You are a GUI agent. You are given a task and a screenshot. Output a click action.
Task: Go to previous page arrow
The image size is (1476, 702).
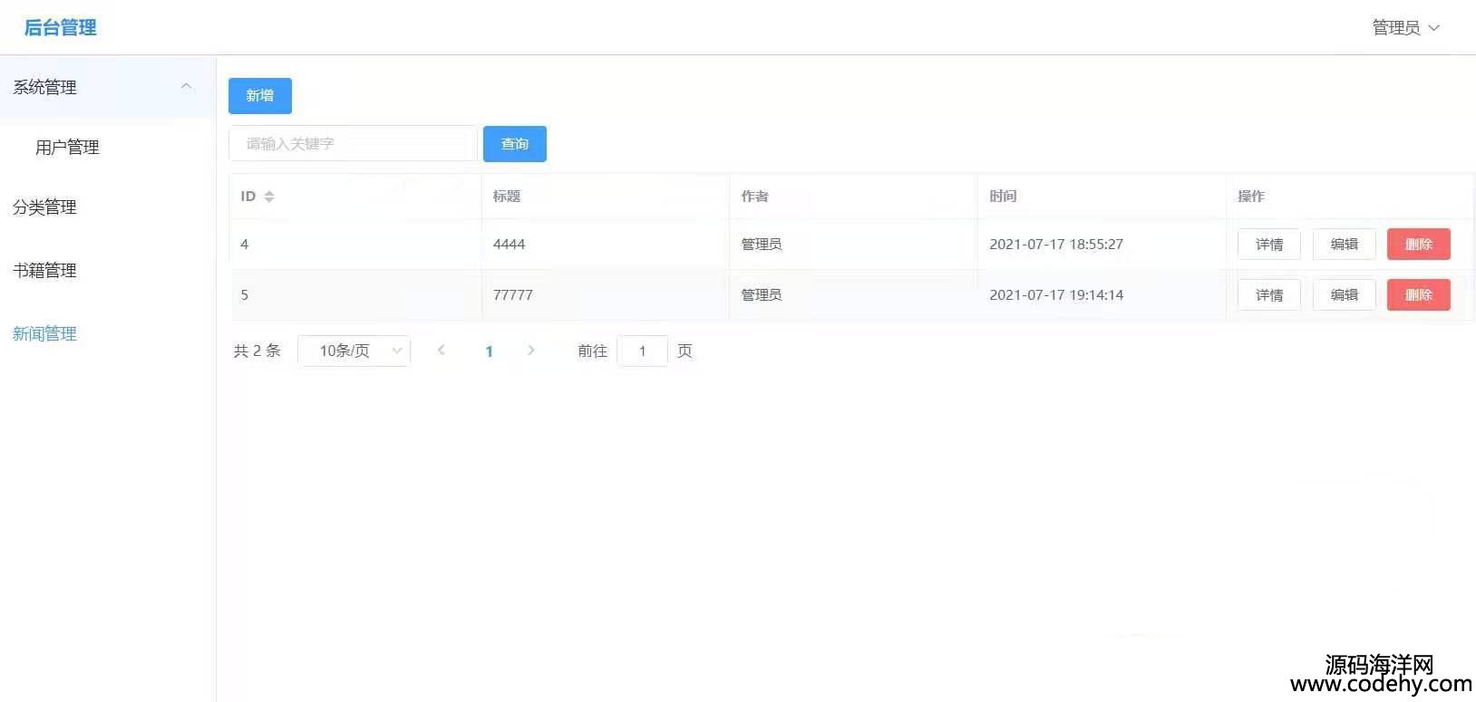click(442, 351)
